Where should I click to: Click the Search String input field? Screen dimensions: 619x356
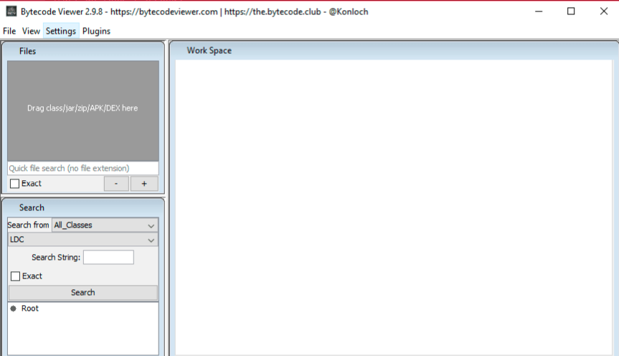[x=108, y=257]
